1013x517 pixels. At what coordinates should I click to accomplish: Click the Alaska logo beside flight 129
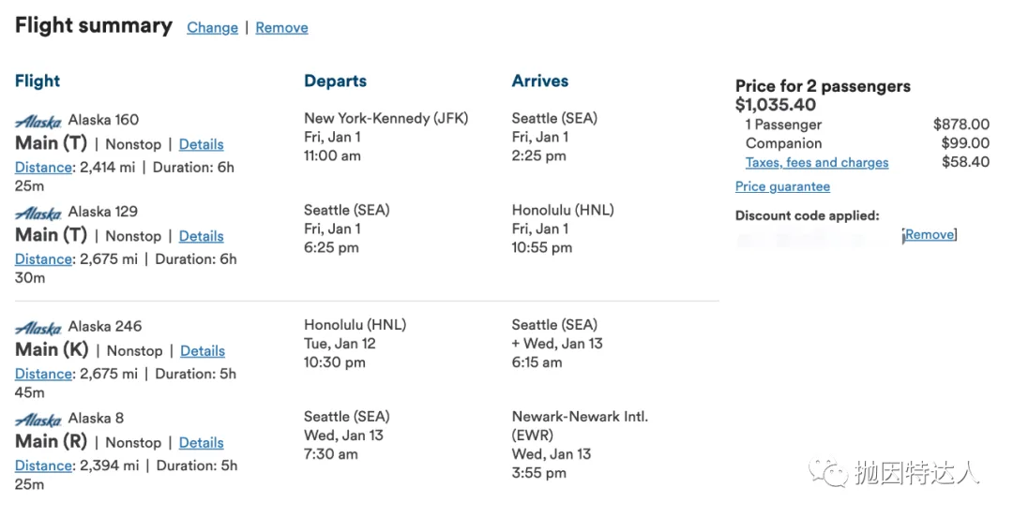pos(38,213)
